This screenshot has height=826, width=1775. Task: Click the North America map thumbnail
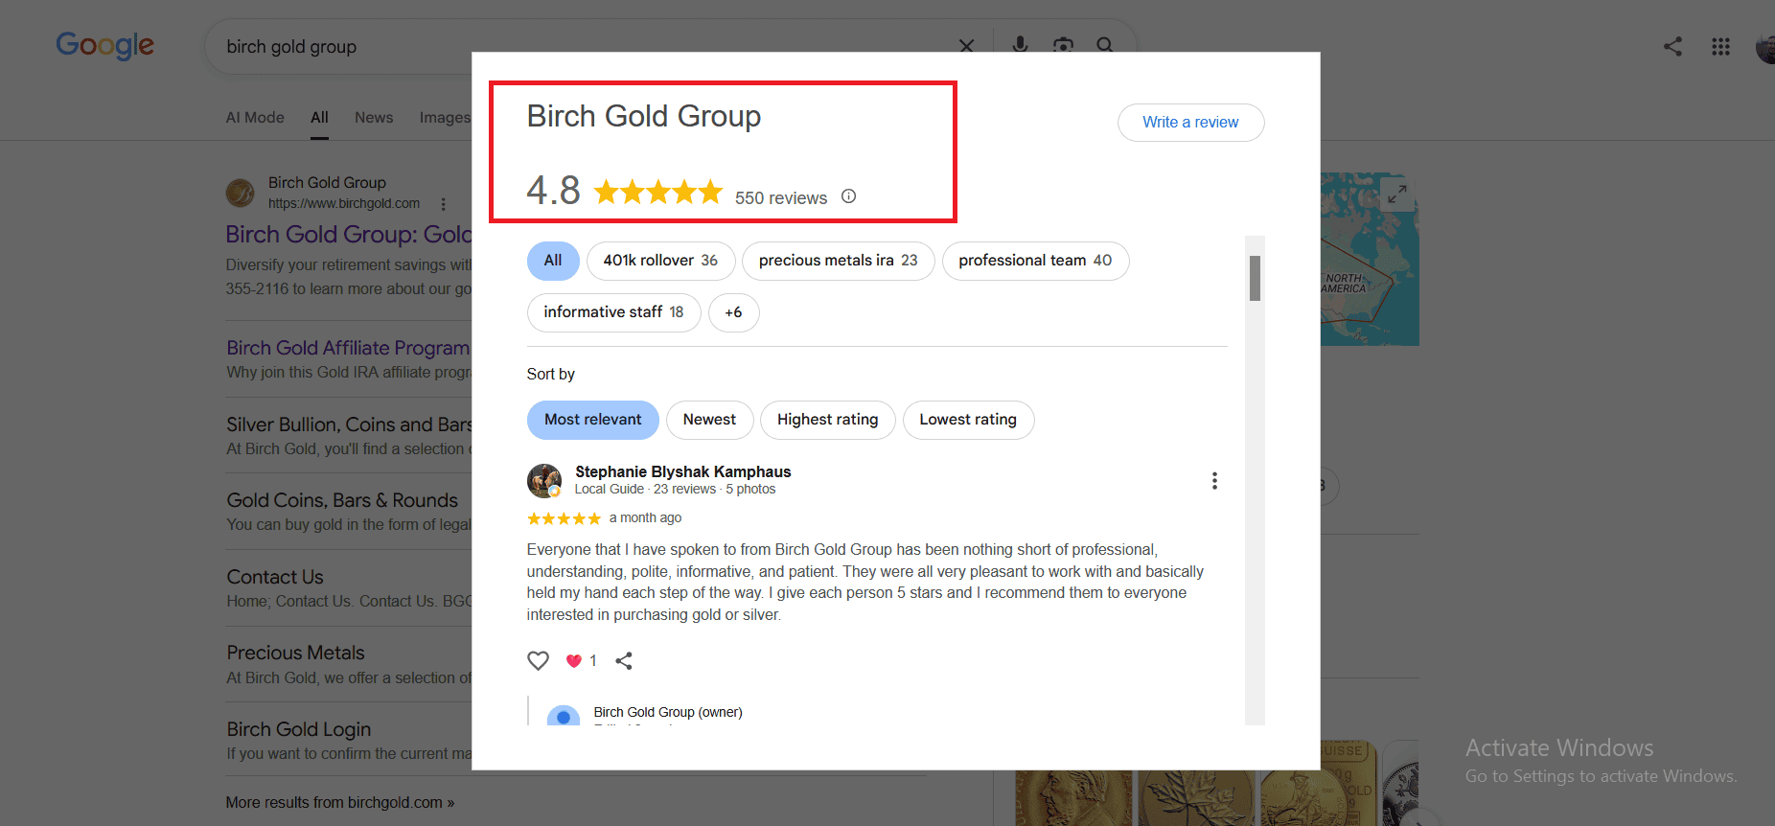click(x=1370, y=259)
